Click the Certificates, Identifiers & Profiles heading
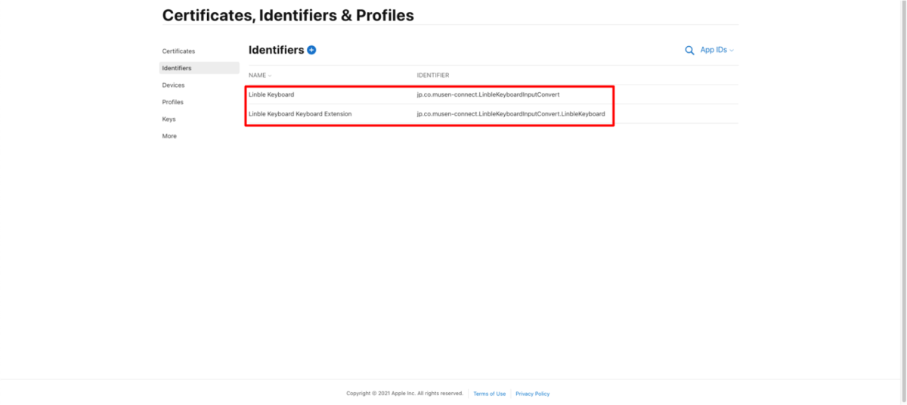Screen dimensions: 907x405 [288, 15]
